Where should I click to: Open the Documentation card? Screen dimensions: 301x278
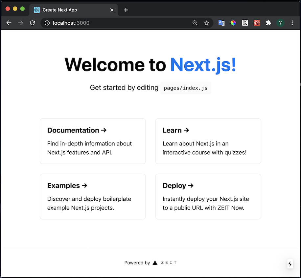point(93,141)
